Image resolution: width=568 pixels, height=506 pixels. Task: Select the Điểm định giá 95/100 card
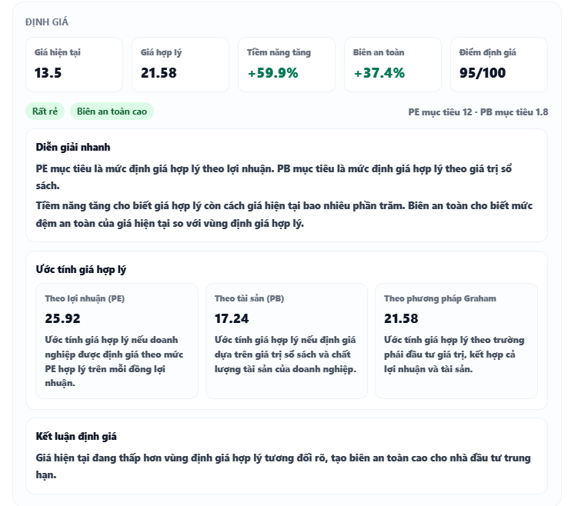tap(499, 64)
